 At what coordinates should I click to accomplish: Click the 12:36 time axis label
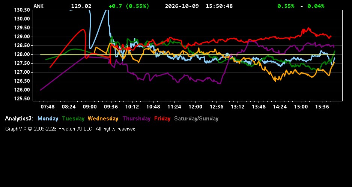coord(217,107)
